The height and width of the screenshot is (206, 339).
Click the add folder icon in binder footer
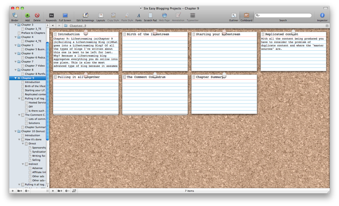[x=19, y=191]
